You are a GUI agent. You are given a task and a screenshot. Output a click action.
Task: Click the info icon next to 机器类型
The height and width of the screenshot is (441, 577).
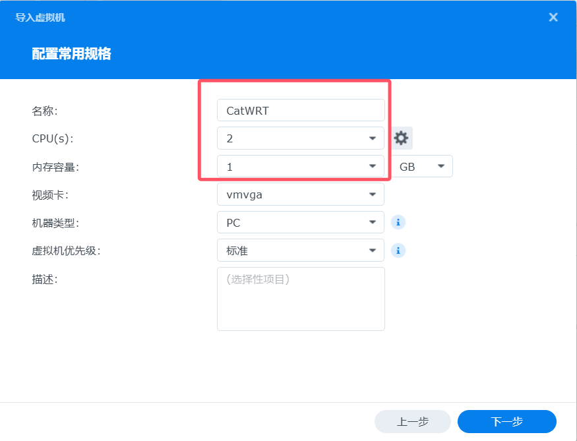(x=398, y=222)
